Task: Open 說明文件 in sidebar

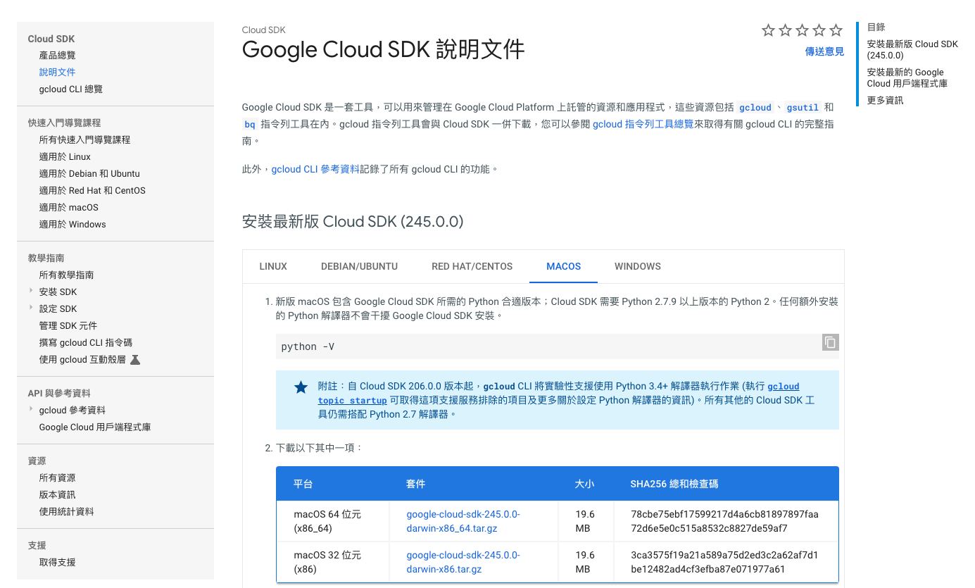Action: tap(57, 73)
